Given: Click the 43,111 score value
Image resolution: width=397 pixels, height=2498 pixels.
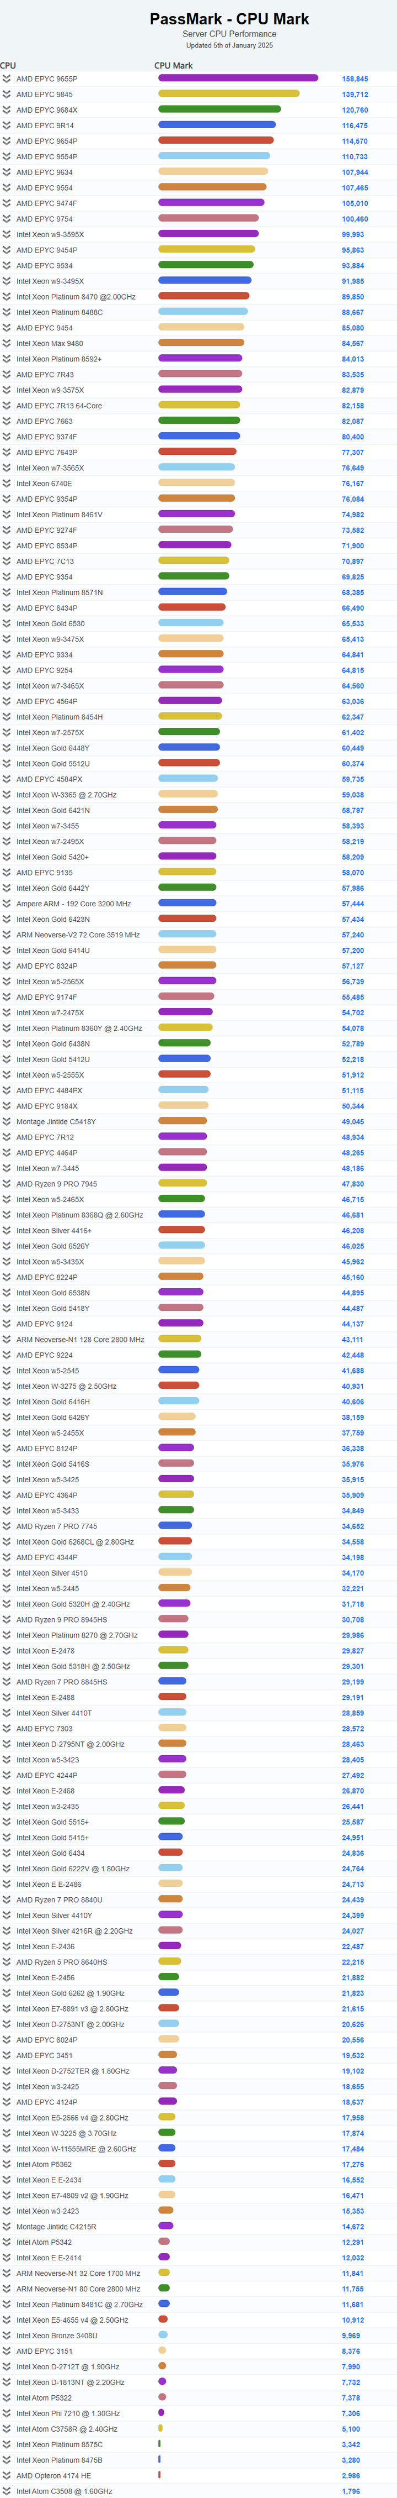Looking at the screenshot, I should tap(352, 1340).
